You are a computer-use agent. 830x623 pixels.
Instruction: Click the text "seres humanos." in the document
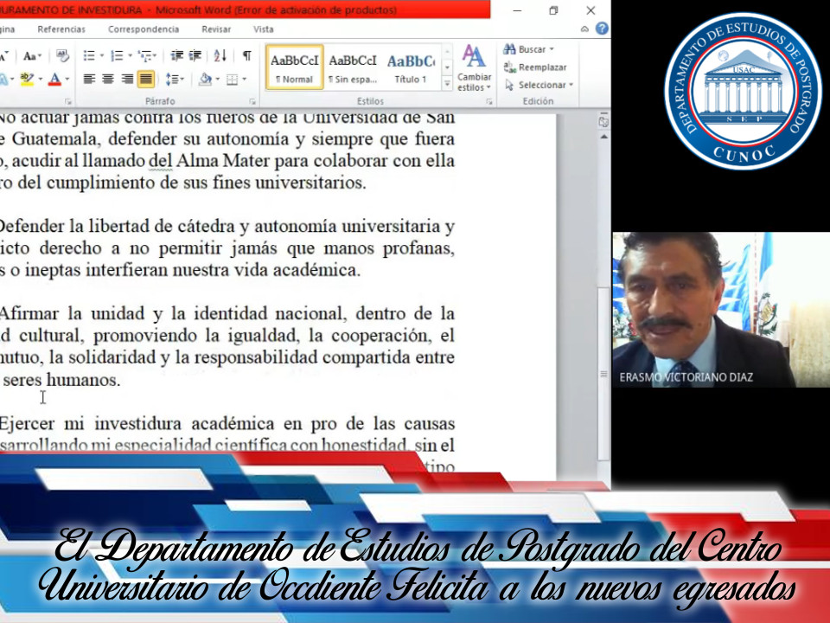click(x=62, y=379)
